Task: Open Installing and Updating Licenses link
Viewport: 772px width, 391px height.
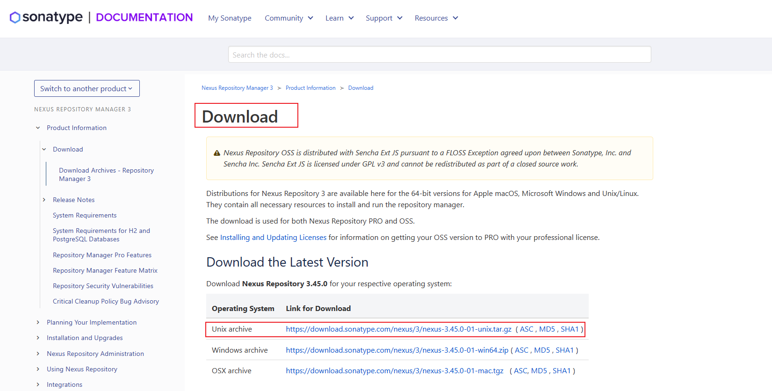Action: (x=273, y=238)
